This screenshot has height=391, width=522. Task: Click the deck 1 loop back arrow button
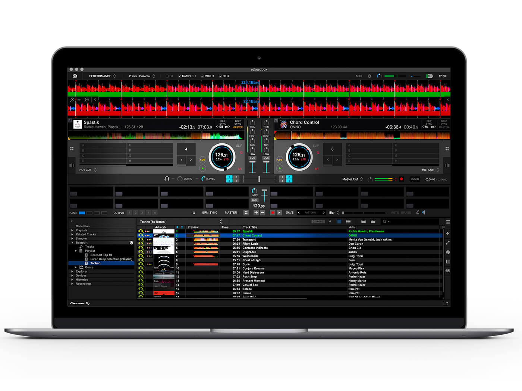pyautogui.click(x=182, y=160)
